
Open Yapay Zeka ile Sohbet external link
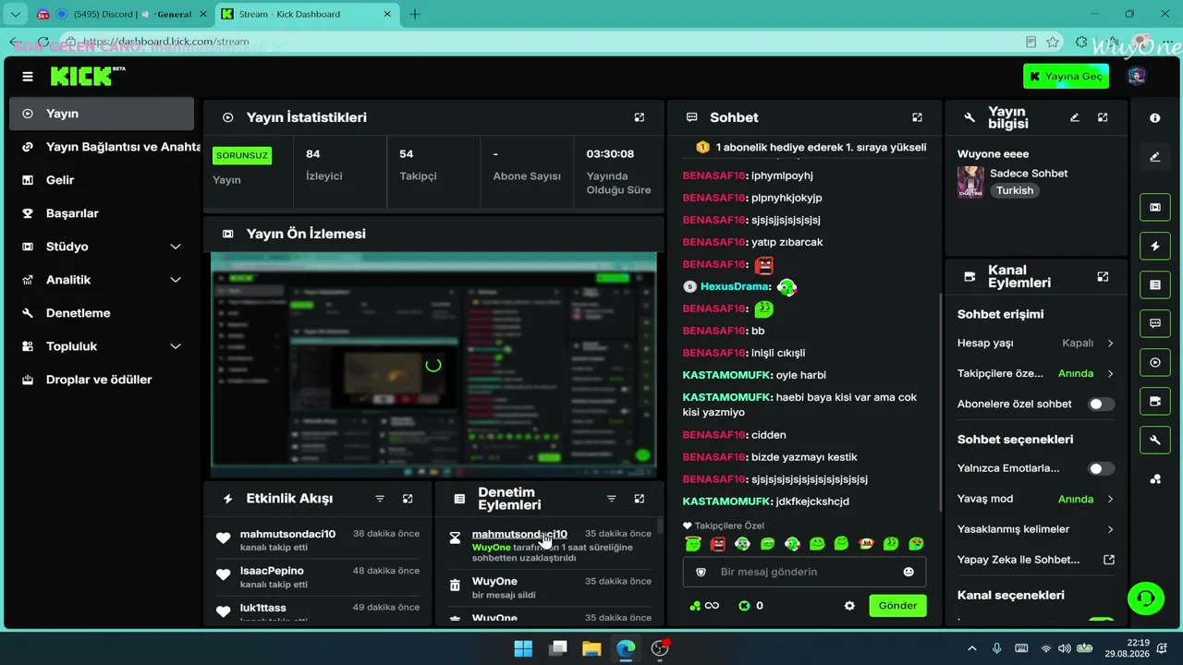(x=1036, y=560)
